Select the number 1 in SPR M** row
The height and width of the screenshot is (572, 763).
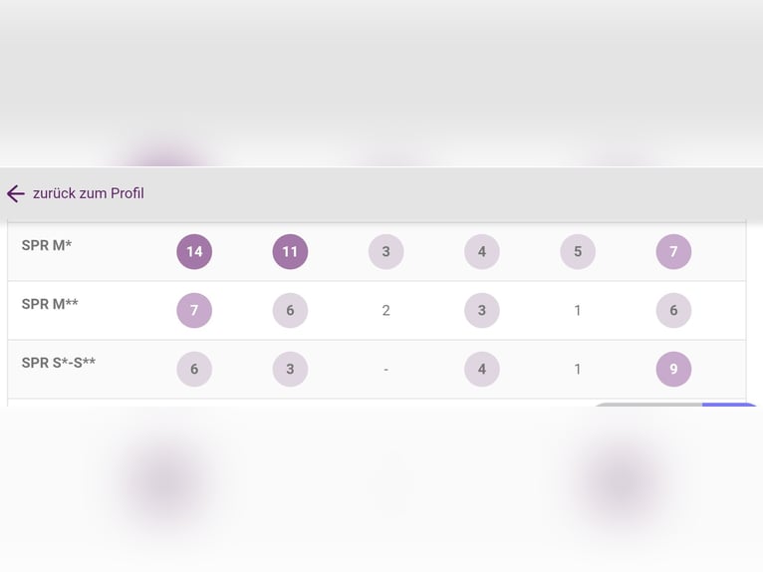pyautogui.click(x=578, y=310)
